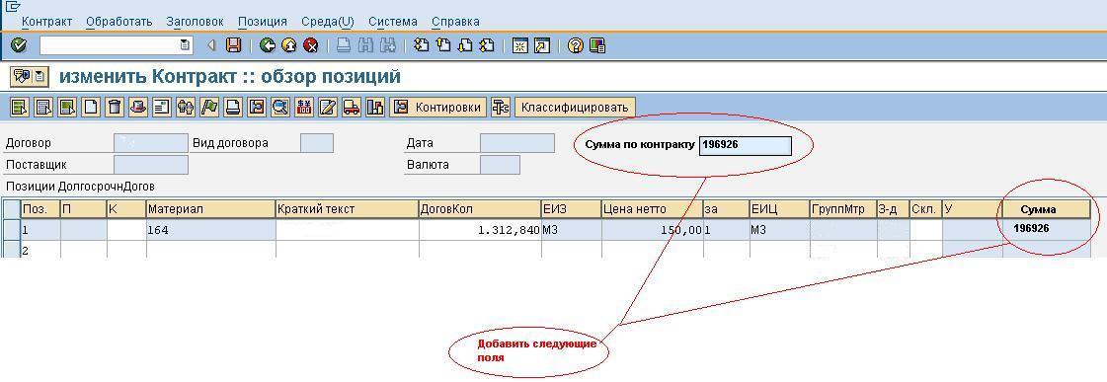Click the Контировки button
Viewport: 1107px width, 382px height.
pos(438,108)
